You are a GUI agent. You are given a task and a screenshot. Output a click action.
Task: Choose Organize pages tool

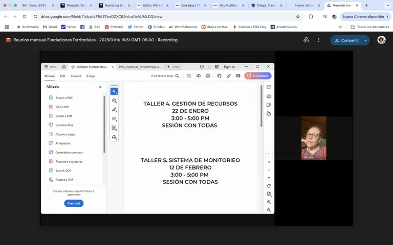click(x=62, y=134)
